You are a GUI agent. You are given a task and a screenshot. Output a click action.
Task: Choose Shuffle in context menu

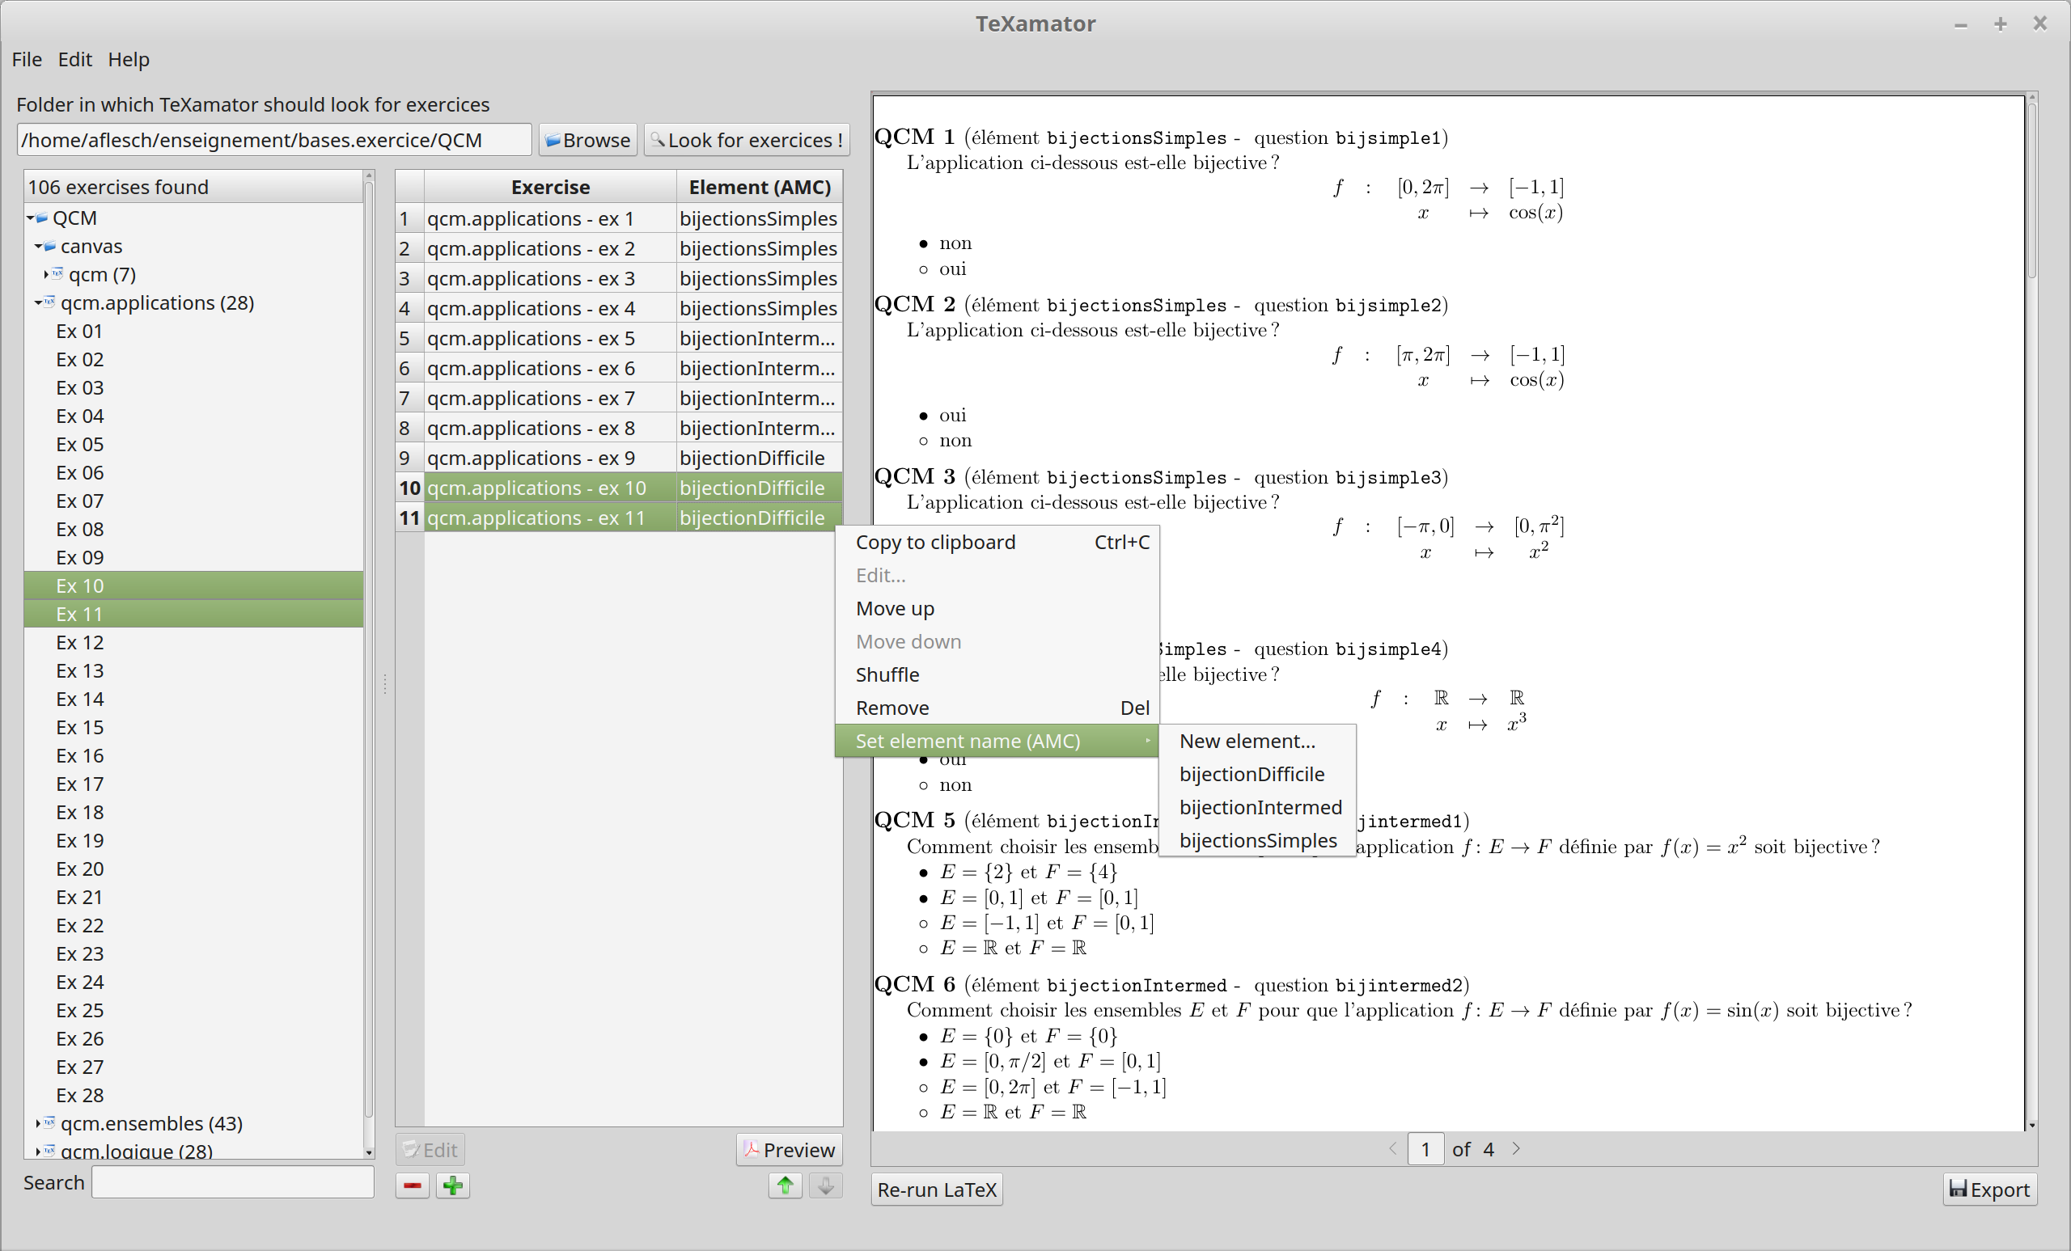coord(997,674)
